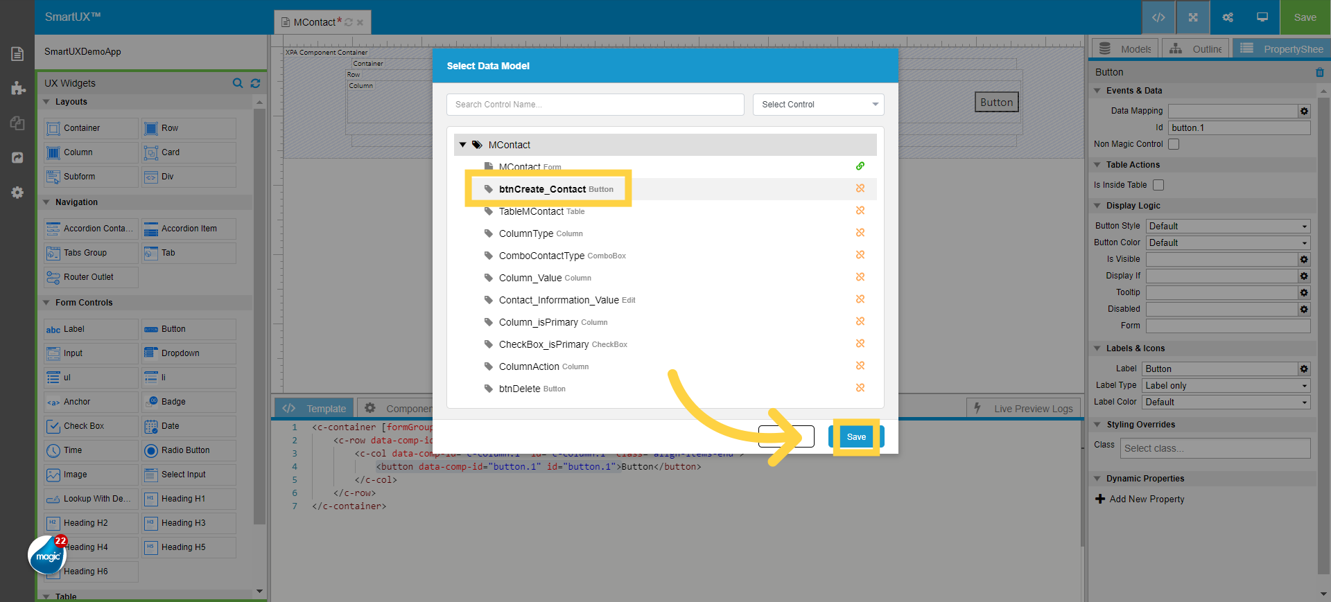Toggle the Non Magic Control checkbox
Screen dimensions: 1331x602
pos(1174,144)
